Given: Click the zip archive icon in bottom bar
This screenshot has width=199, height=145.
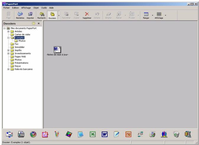Looking at the screenshot, I should tap(188, 134).
